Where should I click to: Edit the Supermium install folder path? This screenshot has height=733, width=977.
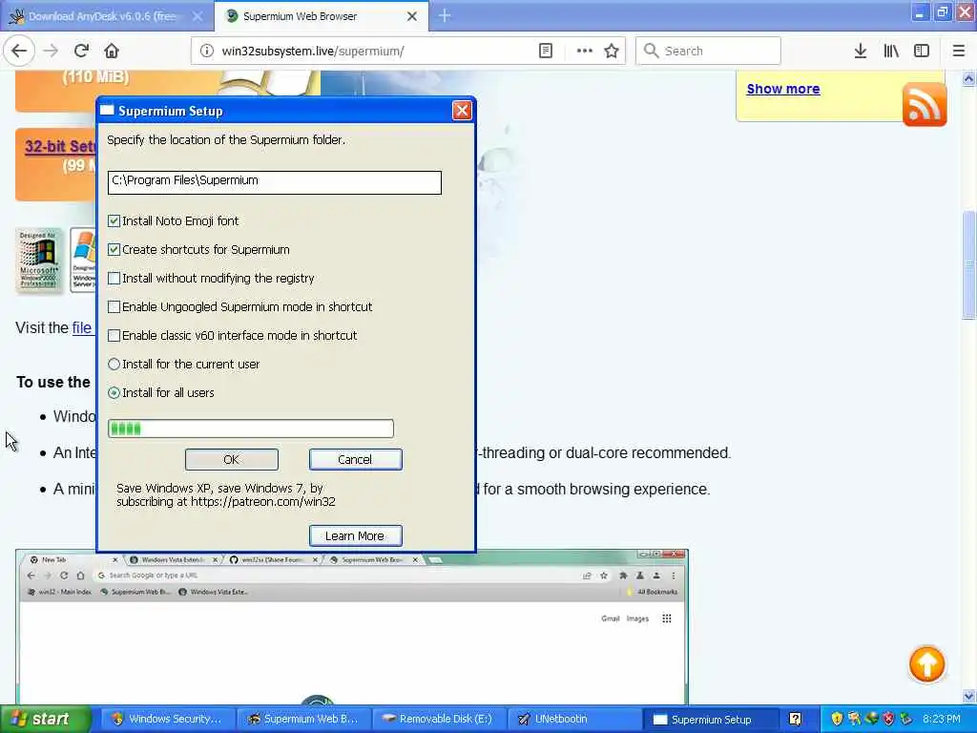tap(274, 182)
